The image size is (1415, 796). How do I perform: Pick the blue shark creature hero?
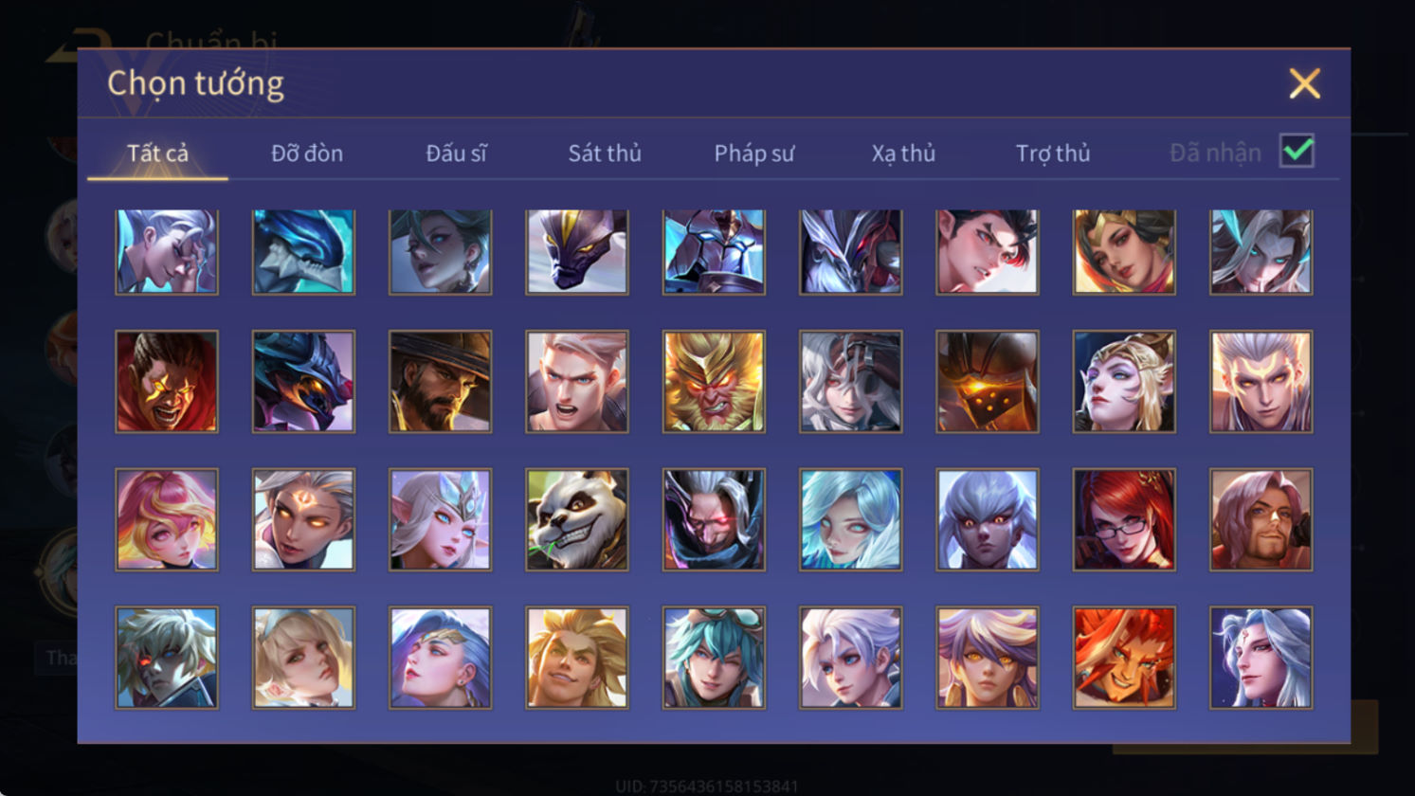tap(303, 251)
